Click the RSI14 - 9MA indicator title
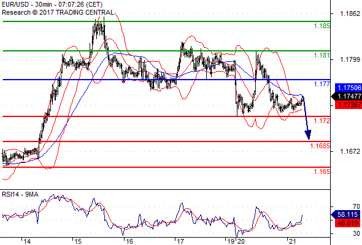362x245 pixels. click(x=20, y=195)
